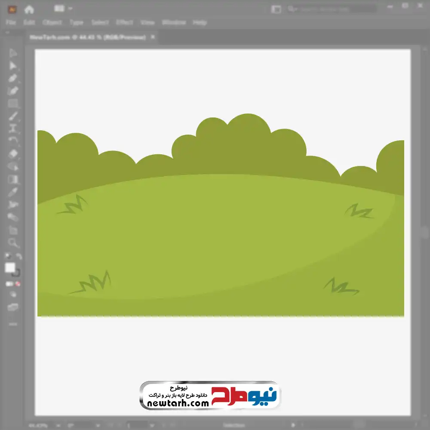Screen dimensions: 430x430
Task: Click the Edit Toolbar three-dots button
Action: 13,324
